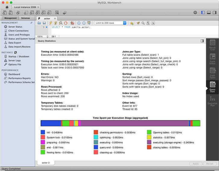
Task: Toggle continue on error icon
Action: coord(72,23)
